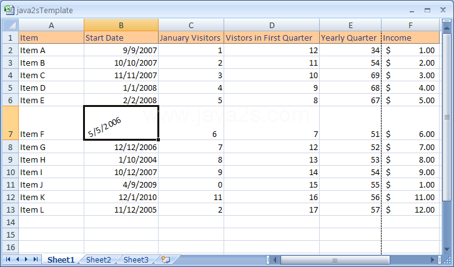Select Item C yearly quarter value 69
The height and width of the screenshot is (267, 454).
(x=350, y=75)
